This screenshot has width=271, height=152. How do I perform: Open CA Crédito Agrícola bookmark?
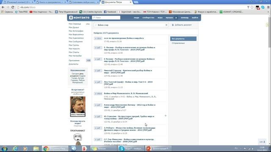point(91,12)
